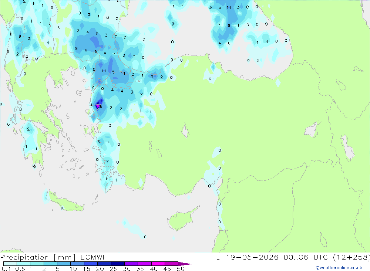Select the 2–5 mm legend swatch
This screenshot has height=271, width=370.
(x=50, y=264)
